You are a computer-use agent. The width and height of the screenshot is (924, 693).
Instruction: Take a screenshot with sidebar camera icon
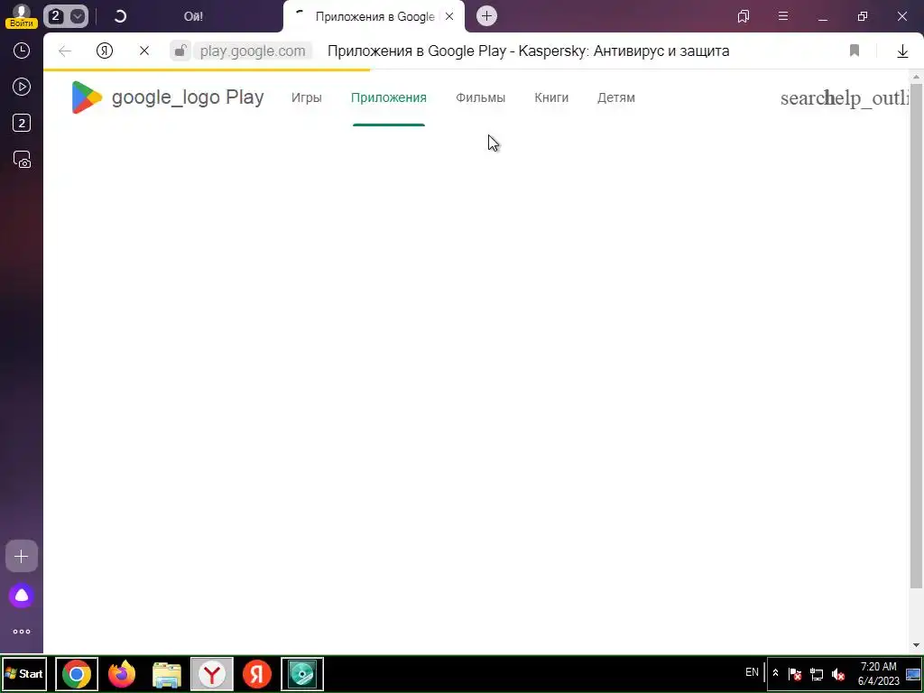click(22, 160)
